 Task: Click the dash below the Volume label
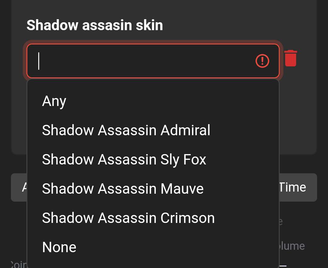(x=283, y=265)
